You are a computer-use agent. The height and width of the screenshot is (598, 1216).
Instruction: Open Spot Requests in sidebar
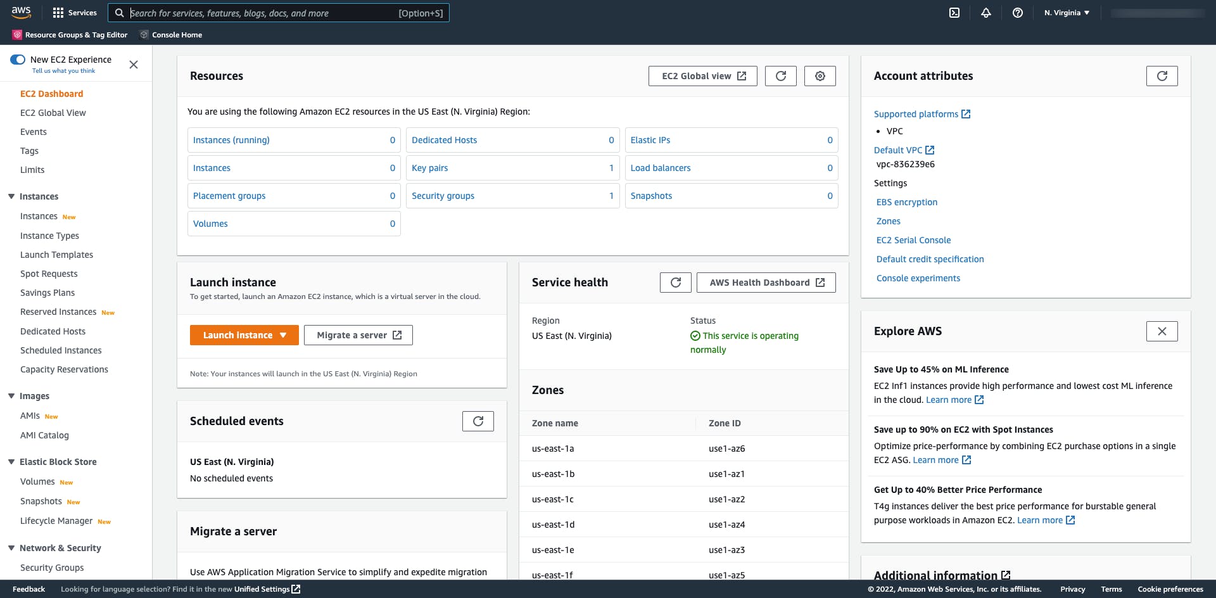(x=49, y=274)
